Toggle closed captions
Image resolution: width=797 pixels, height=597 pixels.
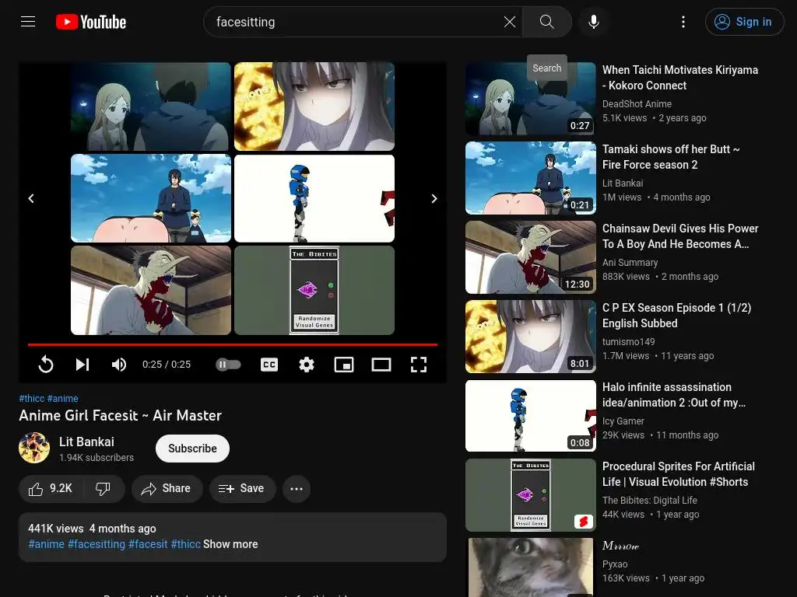(x=269, y=365)
